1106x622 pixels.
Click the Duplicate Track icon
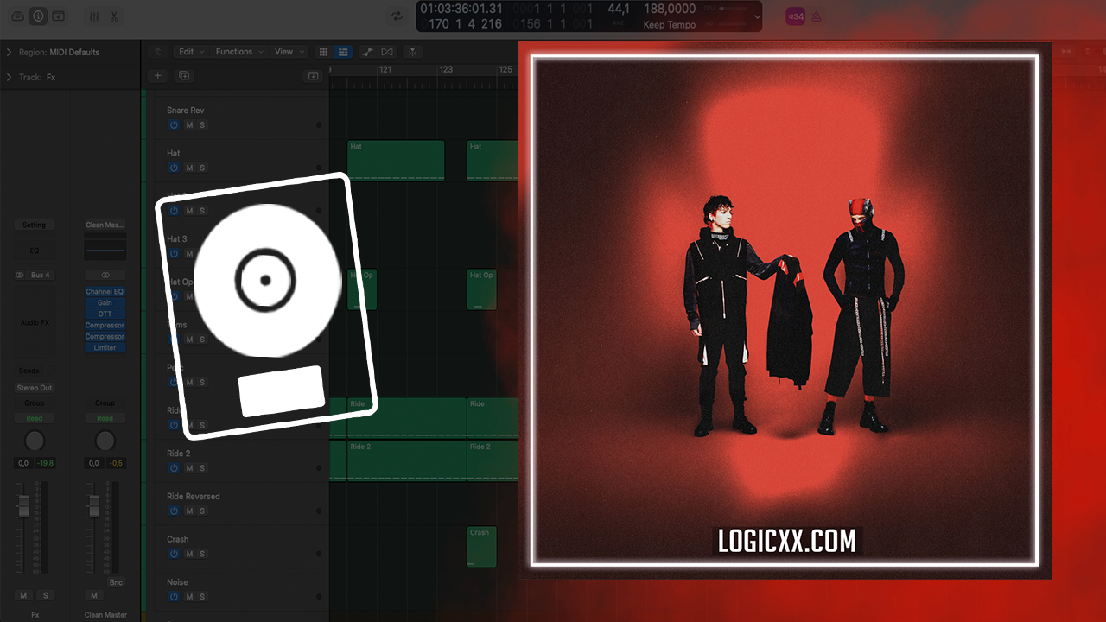click(x=183, y=76)
